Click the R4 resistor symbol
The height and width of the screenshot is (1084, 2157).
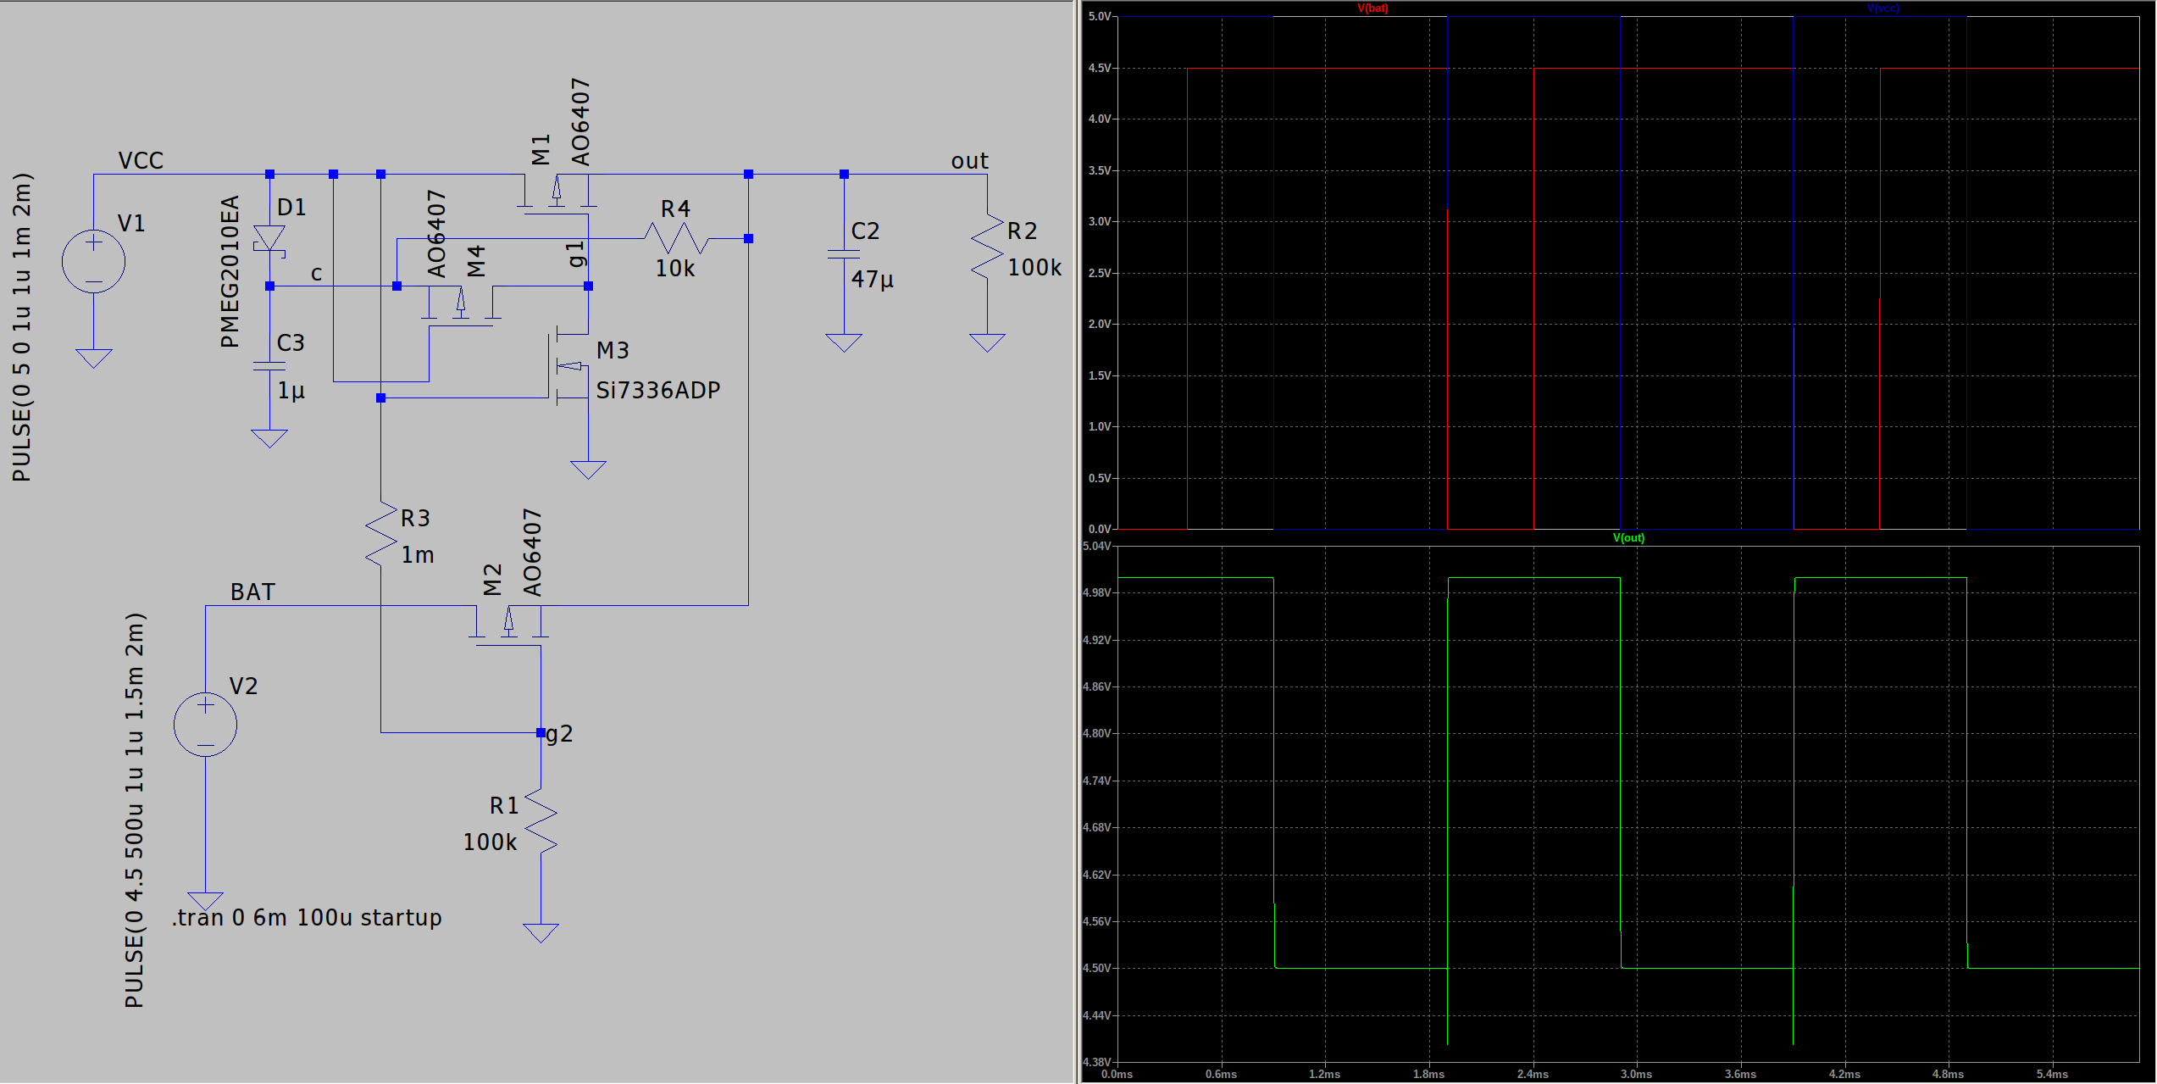tap(676, 238)
